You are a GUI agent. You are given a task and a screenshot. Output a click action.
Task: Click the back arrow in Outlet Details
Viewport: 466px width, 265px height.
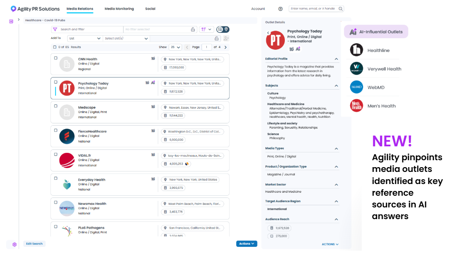[268, 33]
